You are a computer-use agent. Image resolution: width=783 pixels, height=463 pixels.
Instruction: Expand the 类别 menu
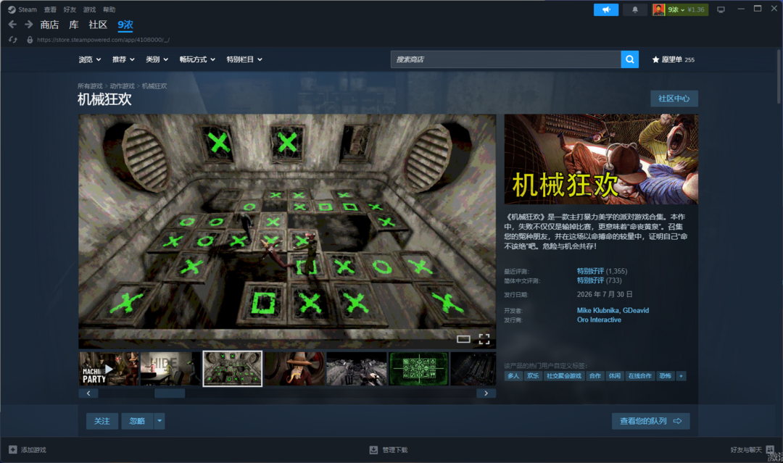click(157, 59)
